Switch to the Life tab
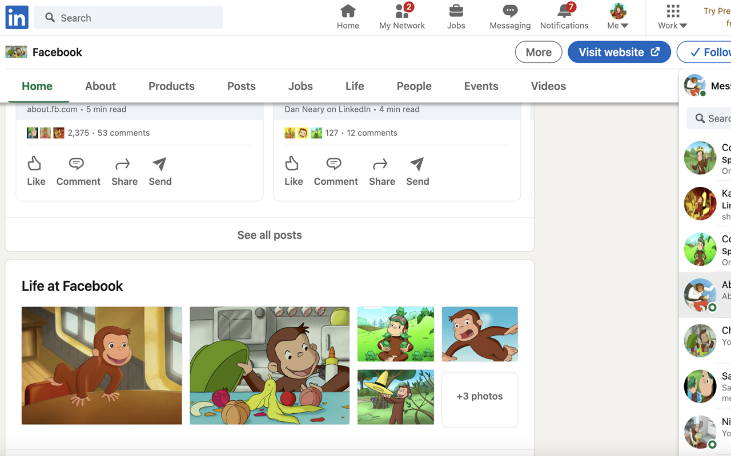The image size is (731, 456). pos(355,86)
